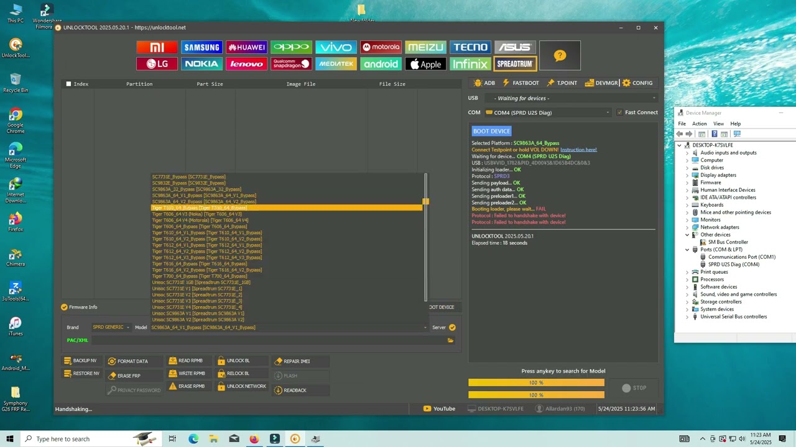Open the T.POINT tab
796x447 pixels.
(562, 83)
